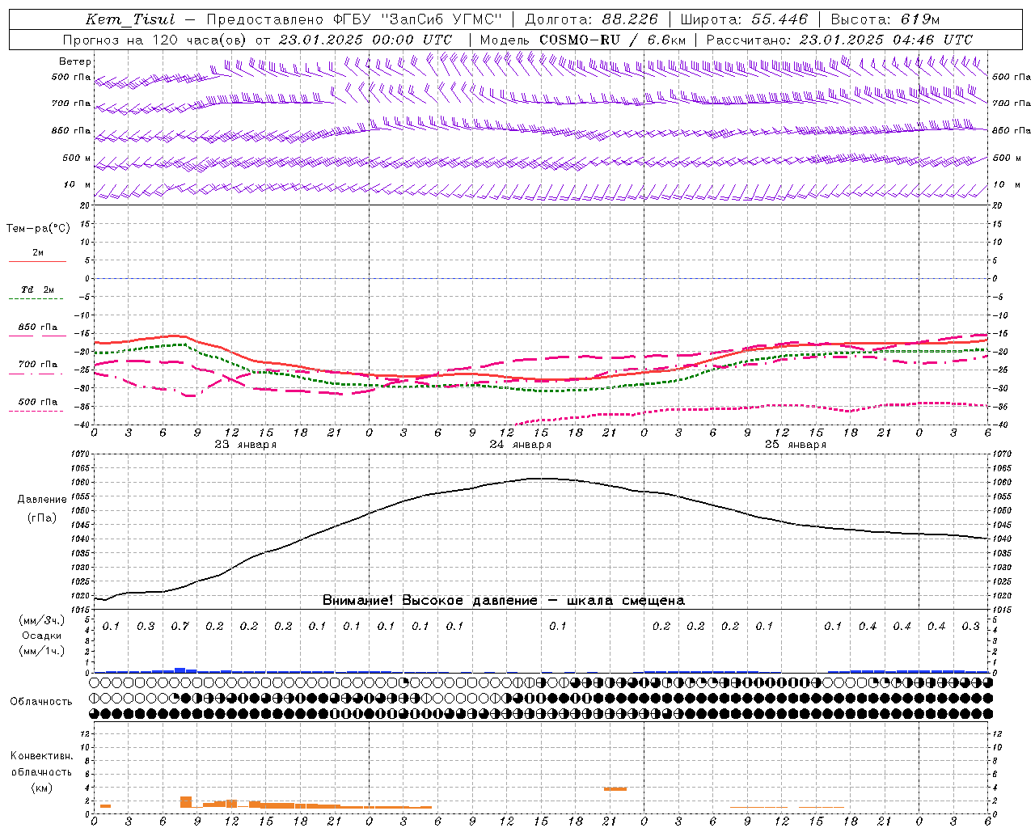The width and height of the screenshot is (1035, 828).
Task: Click the 'Широта: 55.446' latitude value
Action: (x=744, y=19)
